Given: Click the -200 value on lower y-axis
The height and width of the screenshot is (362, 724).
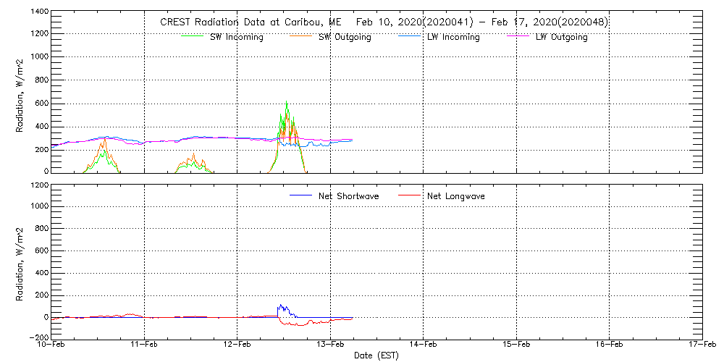Looking at the screenshot, I should point(38,338).
